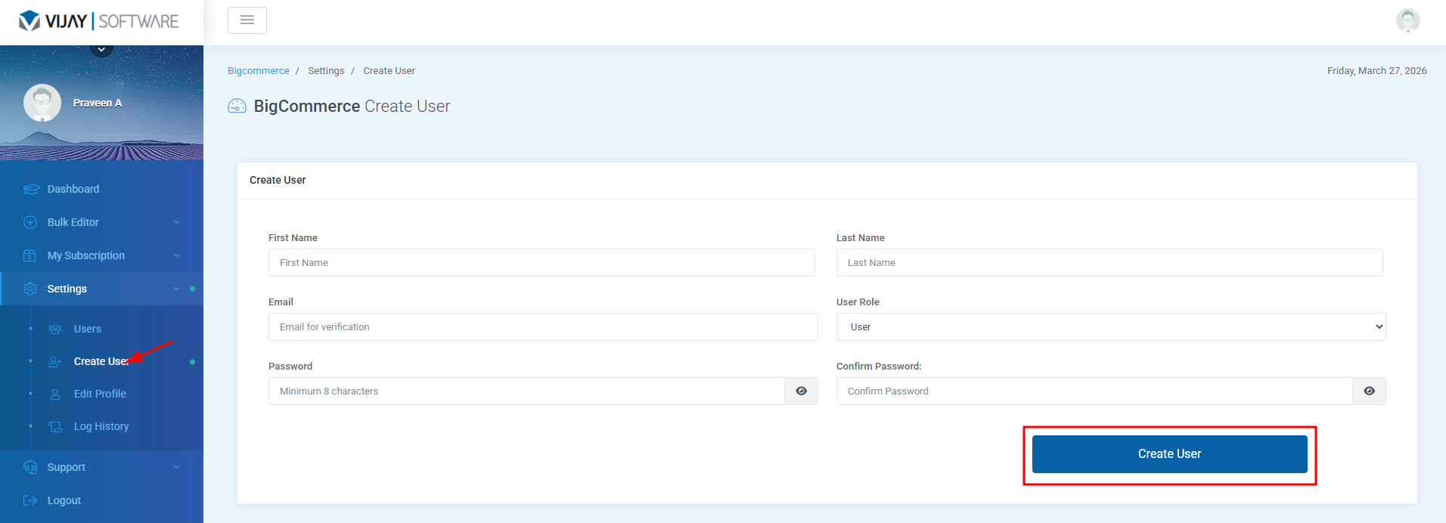This screenshot has width=1446, height=523.
Task: Focus the Password input field
Action: coord(526,391)
